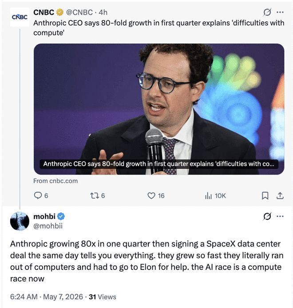This screenshot has width=293, height=308.
Task: Reply to the CNBC post
Action: (41, 195)
